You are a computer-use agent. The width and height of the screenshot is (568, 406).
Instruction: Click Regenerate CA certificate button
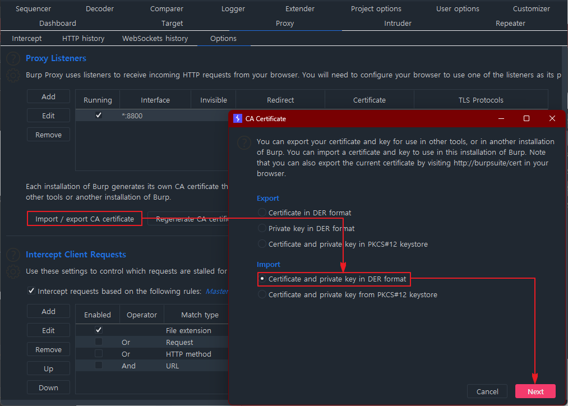tap(188, 219)
